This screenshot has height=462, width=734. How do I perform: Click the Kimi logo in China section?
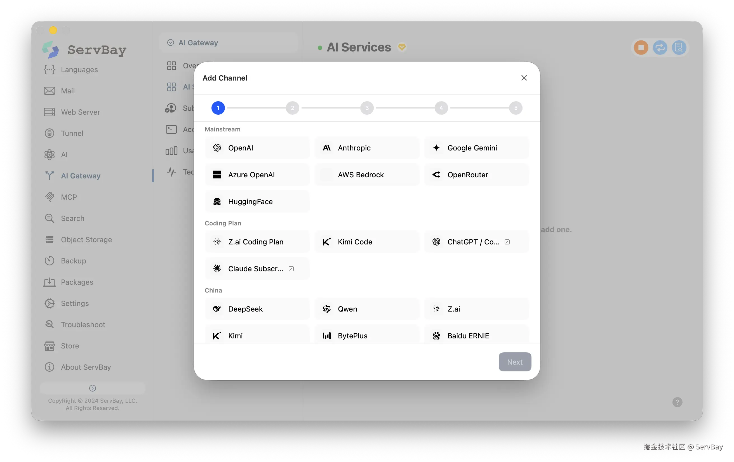217,336
